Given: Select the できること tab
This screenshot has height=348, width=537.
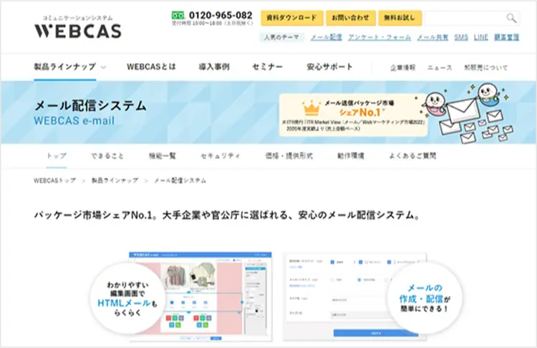Looking at the screenshot, I should 107,156.
